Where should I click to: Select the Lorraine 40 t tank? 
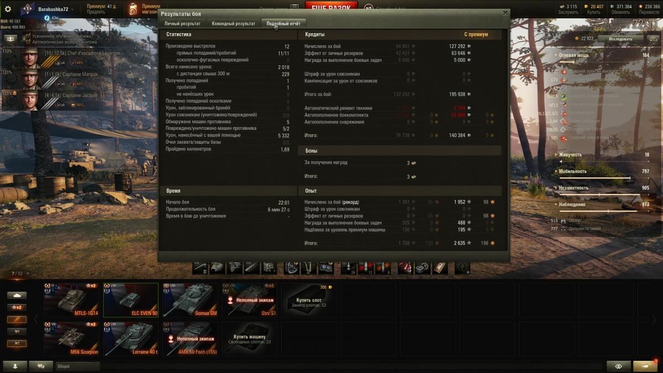(x=130, y=339)
